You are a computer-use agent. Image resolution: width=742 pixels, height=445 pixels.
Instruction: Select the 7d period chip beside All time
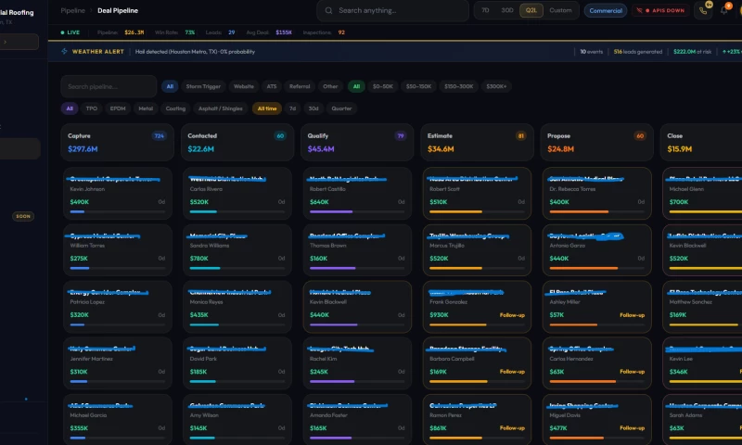pyautogui.click(x=292, y=108)
